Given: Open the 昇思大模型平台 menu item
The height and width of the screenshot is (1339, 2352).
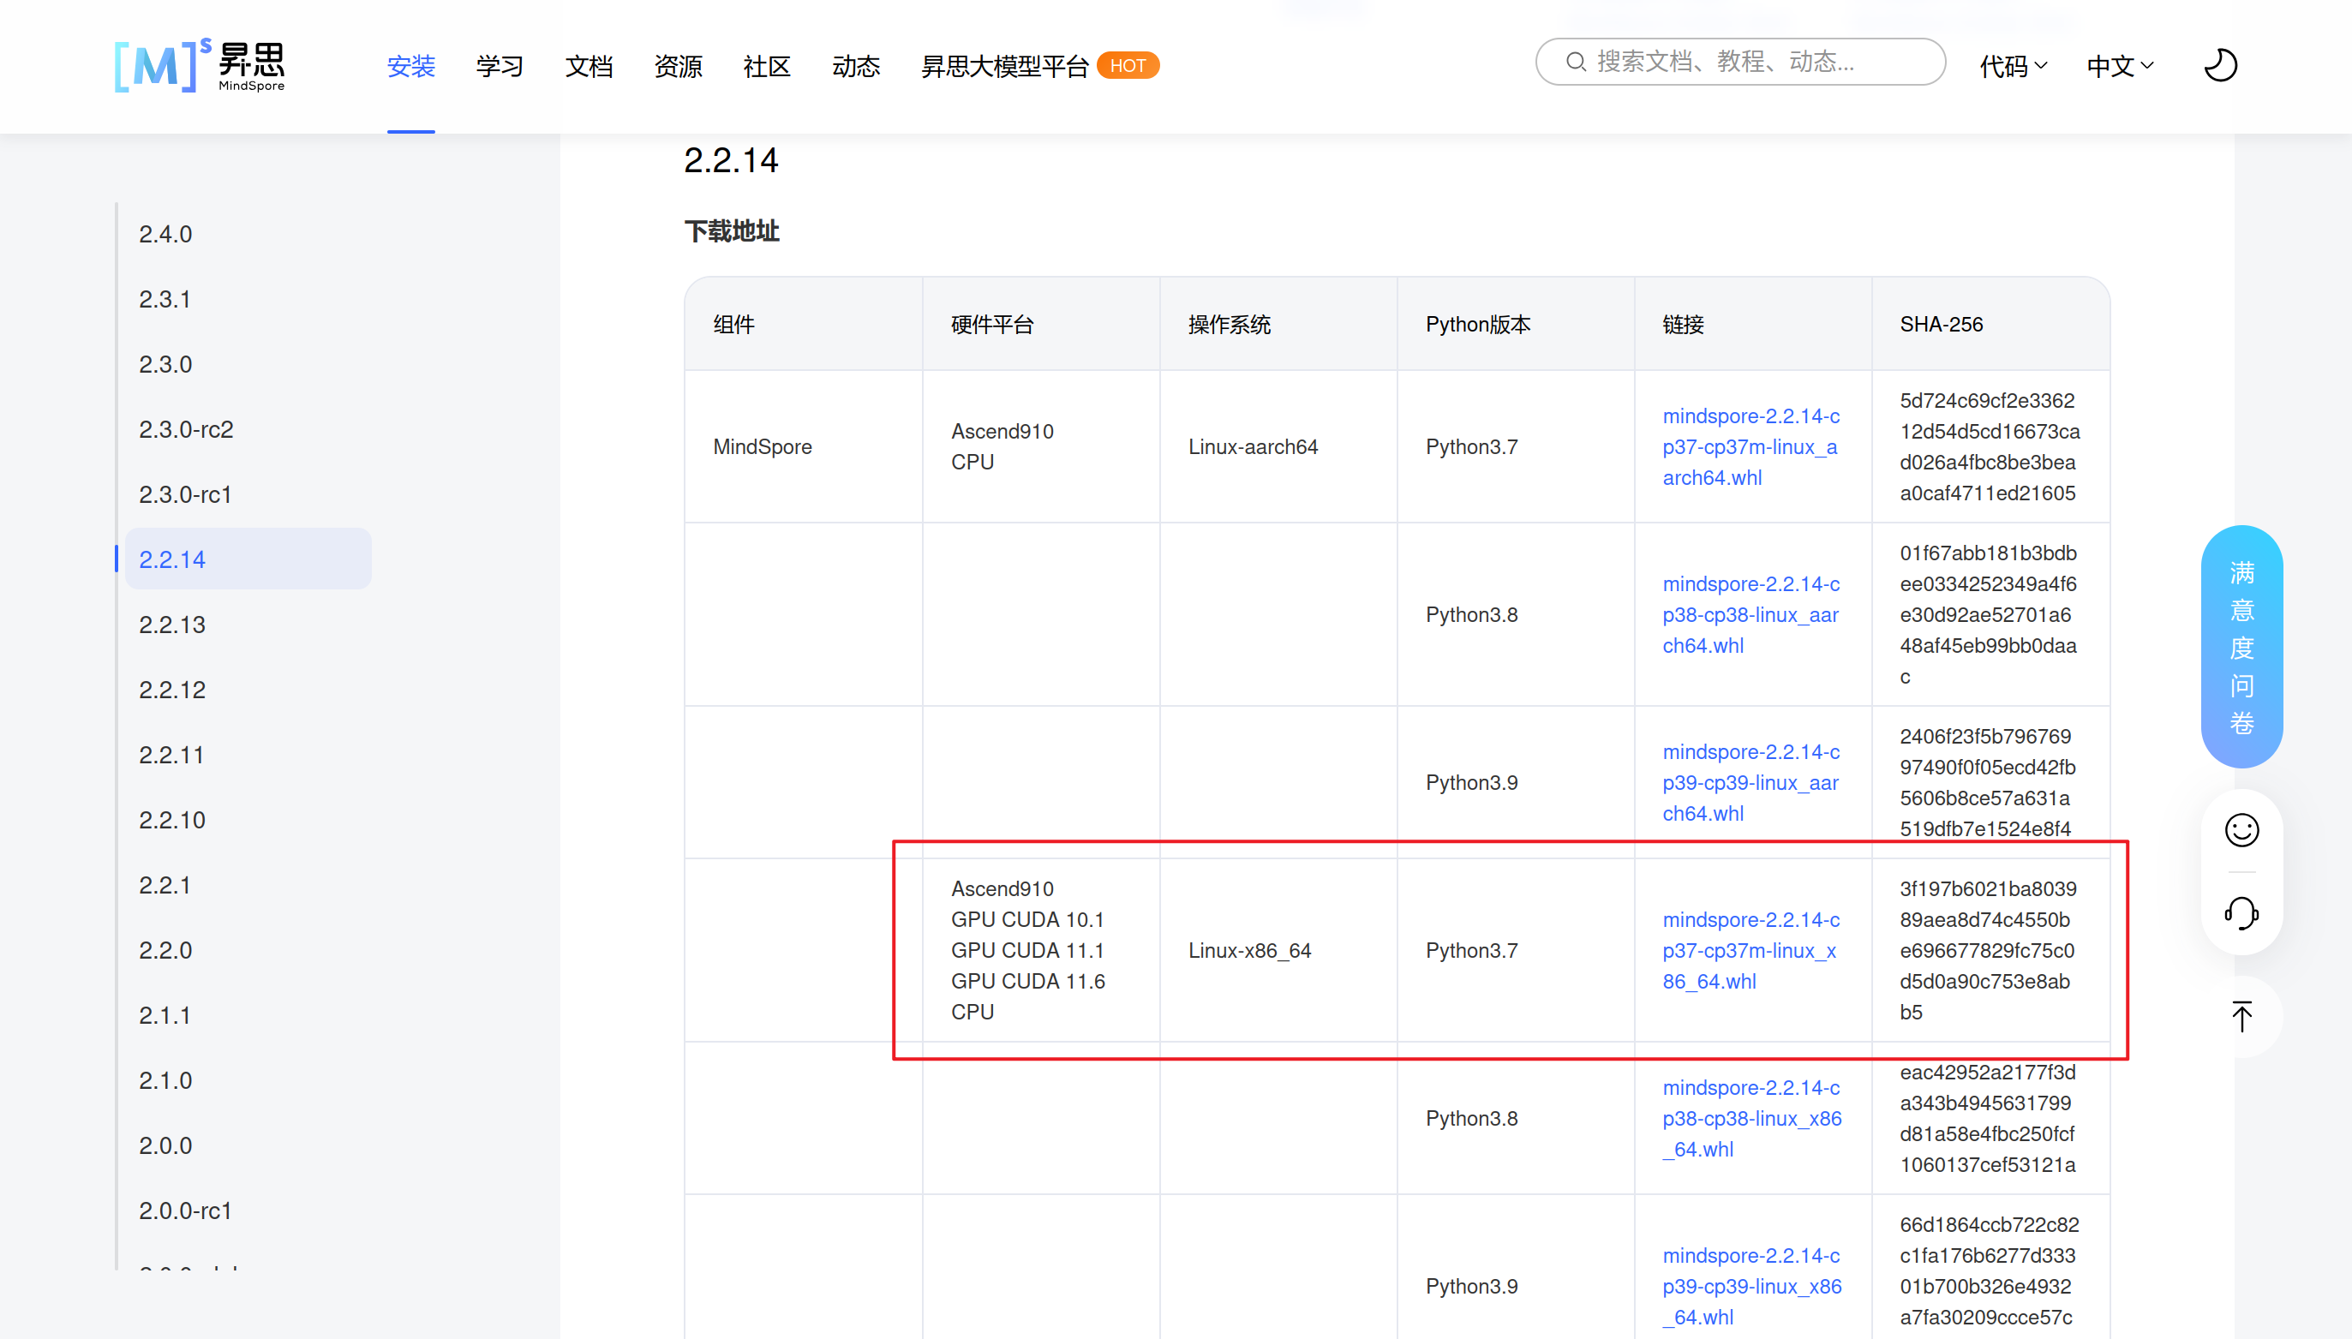Looking at the screenshot, I should (1004, 66).
